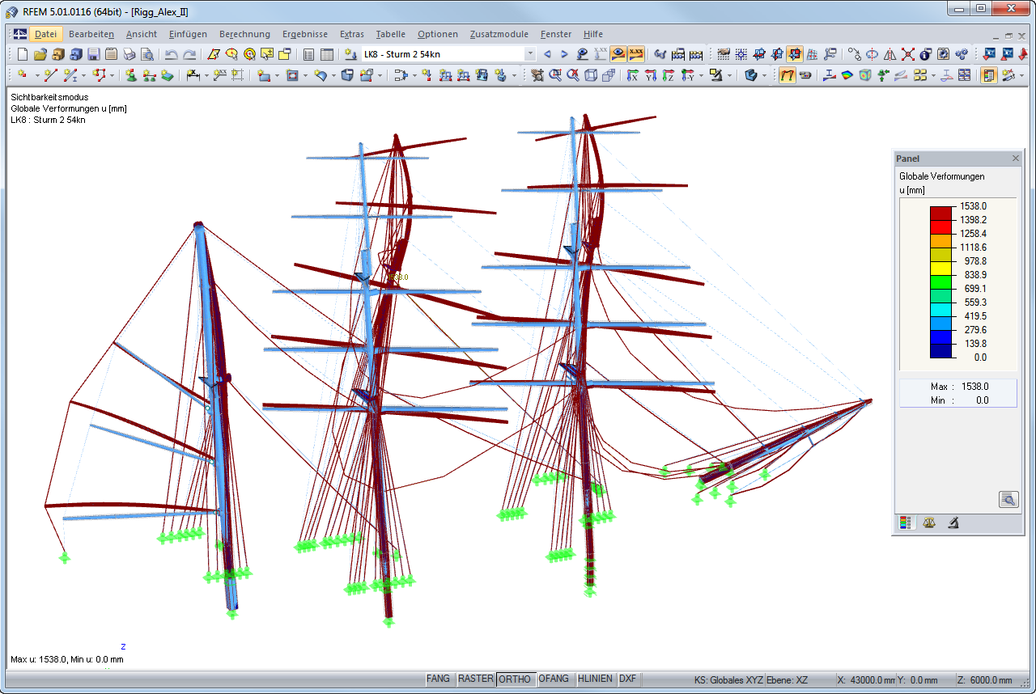
Task: Toggle show results eye button
Action: pyautogui.click(x=618, y=54)
